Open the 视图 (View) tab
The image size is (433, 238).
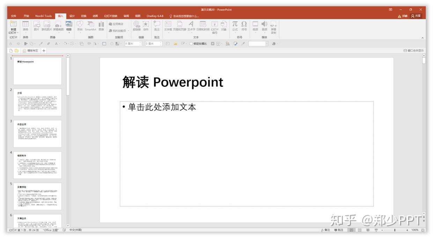point(138,16)
